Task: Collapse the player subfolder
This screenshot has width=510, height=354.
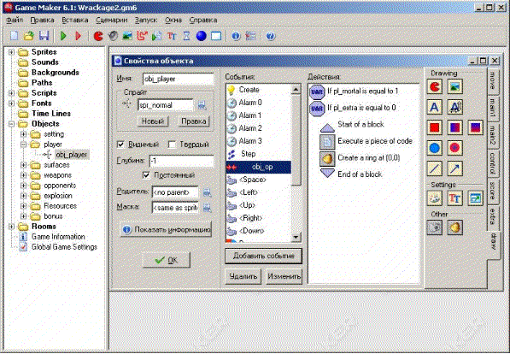Action: click(23, 145)
